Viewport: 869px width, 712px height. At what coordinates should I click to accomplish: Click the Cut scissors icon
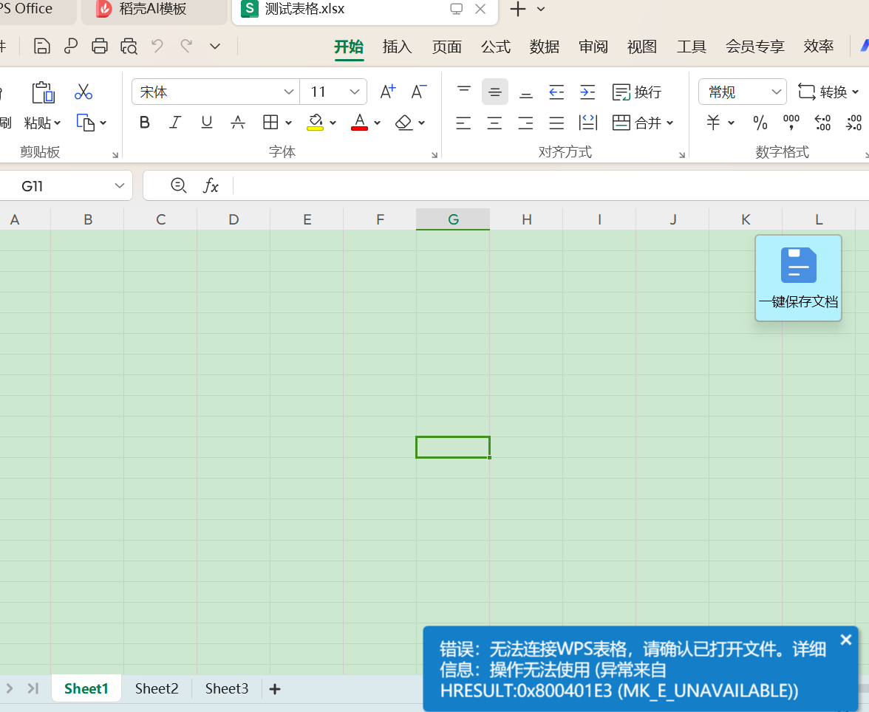click(x=84, y=92)
